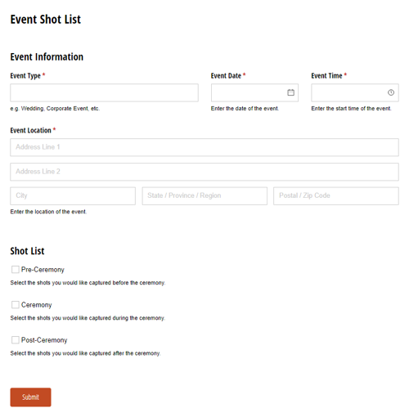Submit the Event Shot List form
This screenshot has height=417, width=409.
coord(30,397)
